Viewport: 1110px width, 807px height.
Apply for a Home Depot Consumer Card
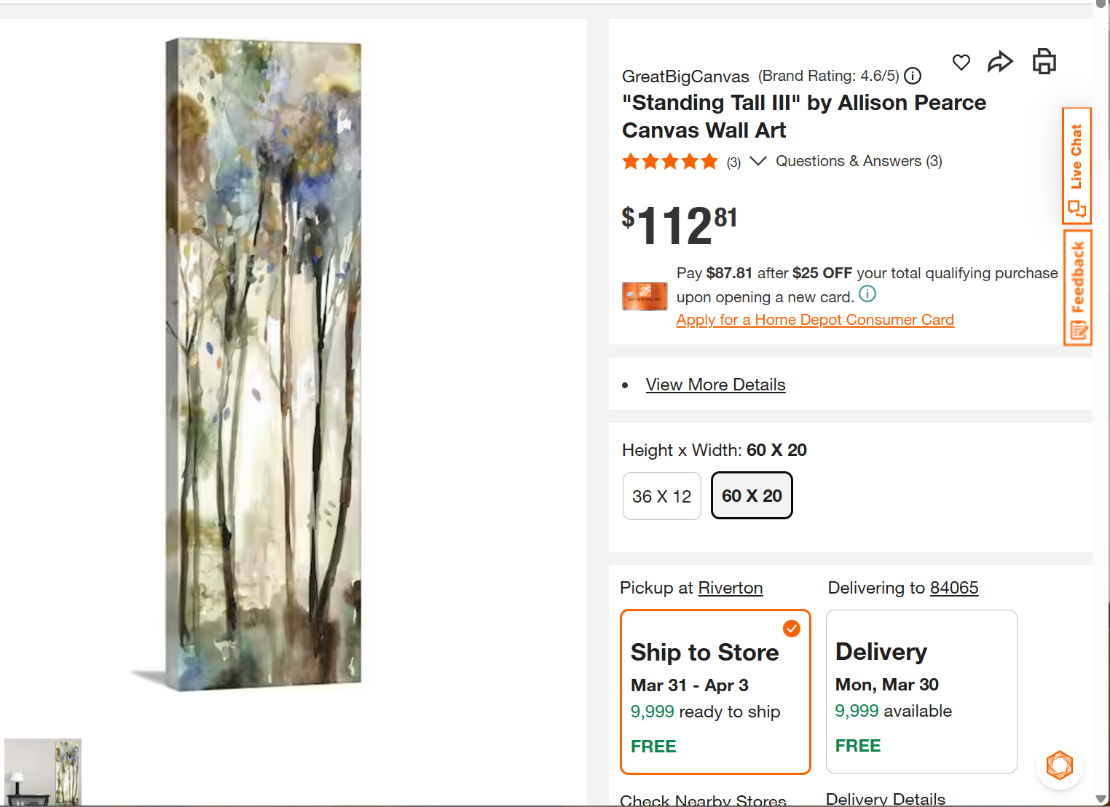point(815,320)
